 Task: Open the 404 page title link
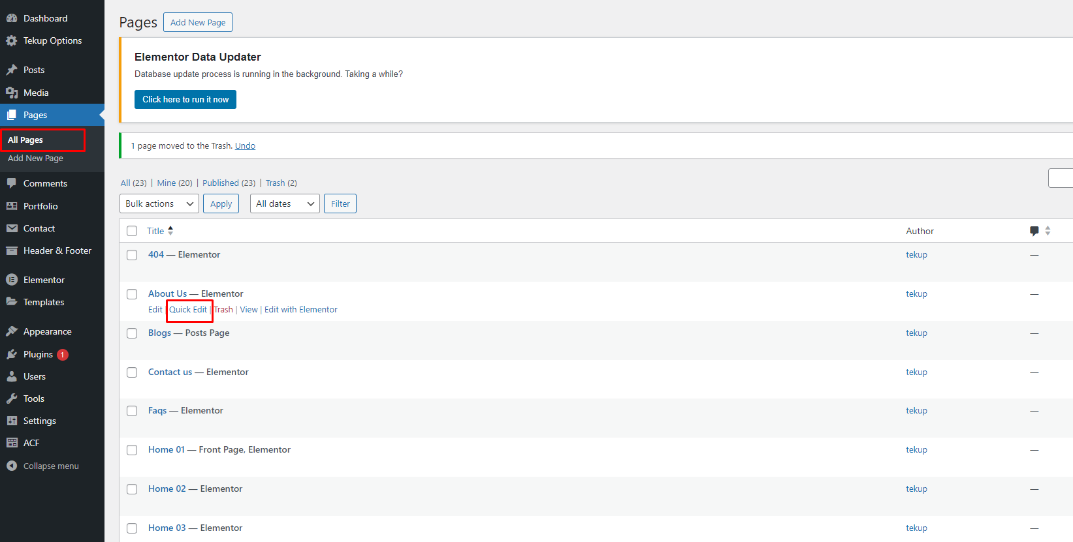(x=156, y=254)
